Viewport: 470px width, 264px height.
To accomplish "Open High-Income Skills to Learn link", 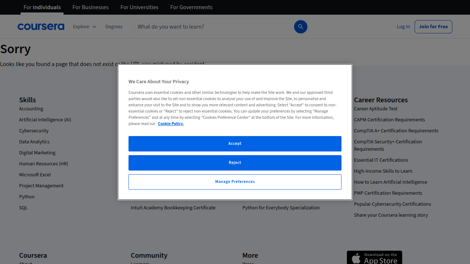I will click(383, 171).
